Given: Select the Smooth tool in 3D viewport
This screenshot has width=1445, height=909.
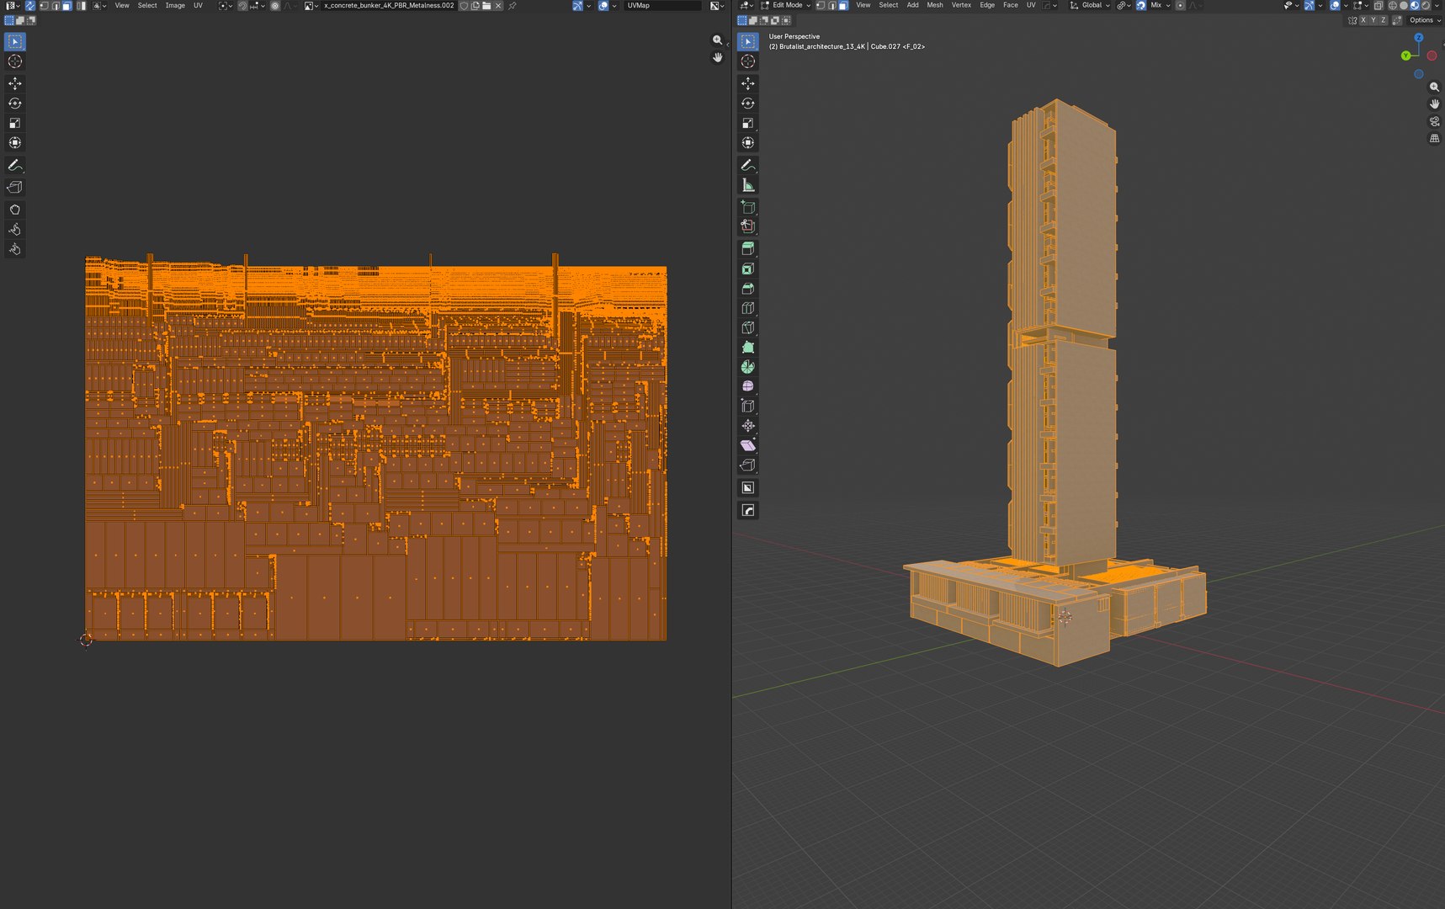Looking at the screenshot, I should (747, 386).
